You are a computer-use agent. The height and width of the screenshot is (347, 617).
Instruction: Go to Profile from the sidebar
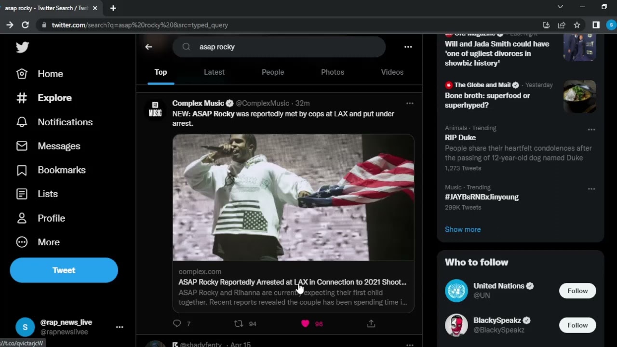tap(40, 218)
